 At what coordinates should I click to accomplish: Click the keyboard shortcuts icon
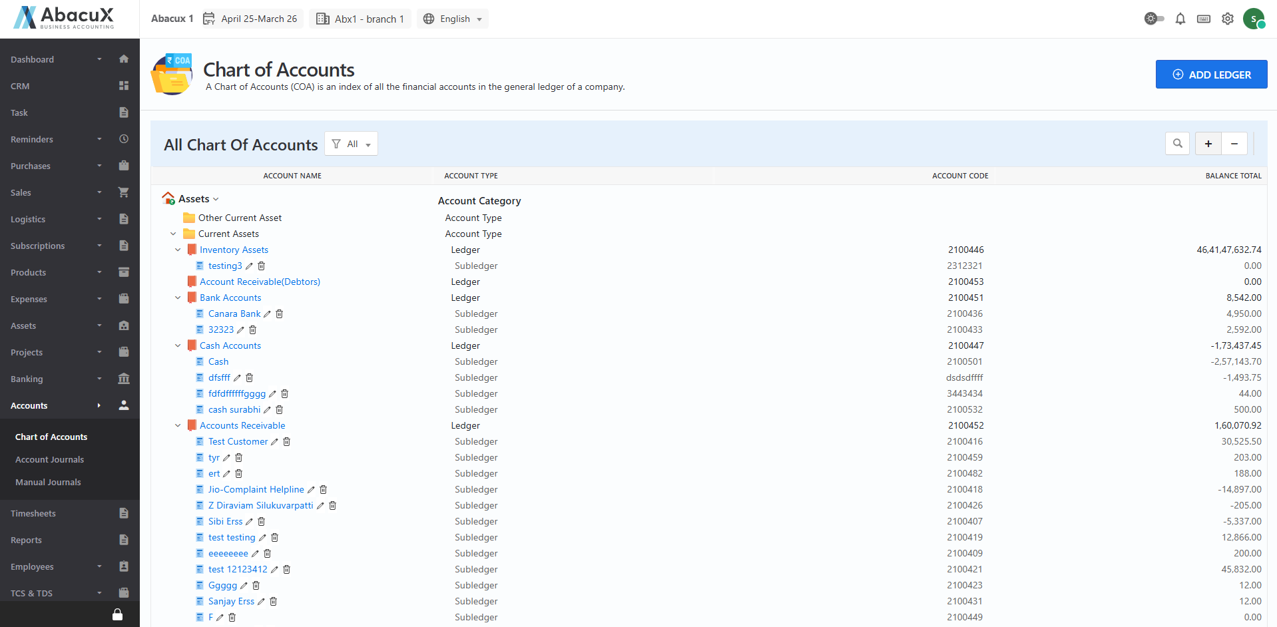click(1203, 19)
